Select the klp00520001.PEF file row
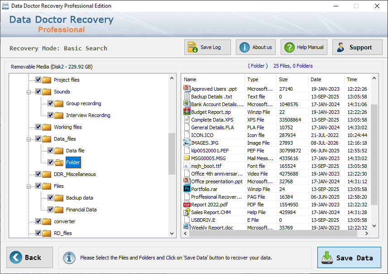The image size is (388, 274). click(277, 151)
